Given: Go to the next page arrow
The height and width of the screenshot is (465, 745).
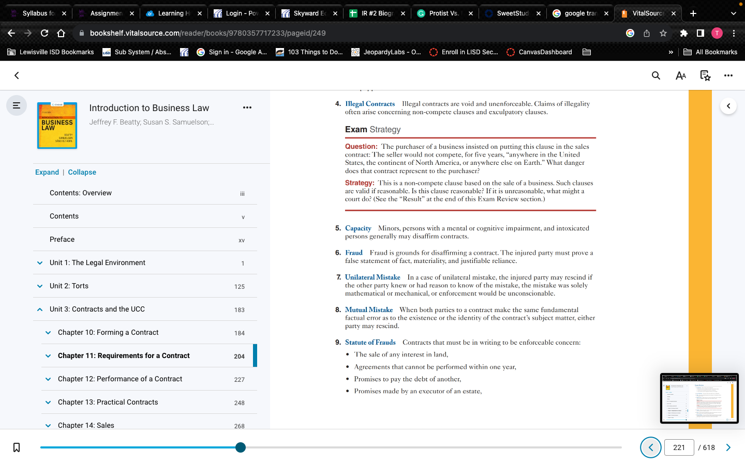Looking at the screenshot, I should 728,447.
